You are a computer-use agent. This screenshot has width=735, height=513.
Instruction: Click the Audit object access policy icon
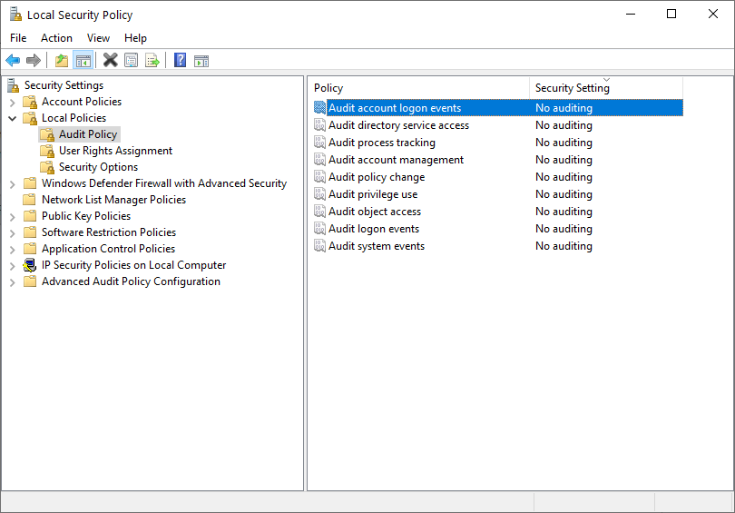tap(319, 212)
